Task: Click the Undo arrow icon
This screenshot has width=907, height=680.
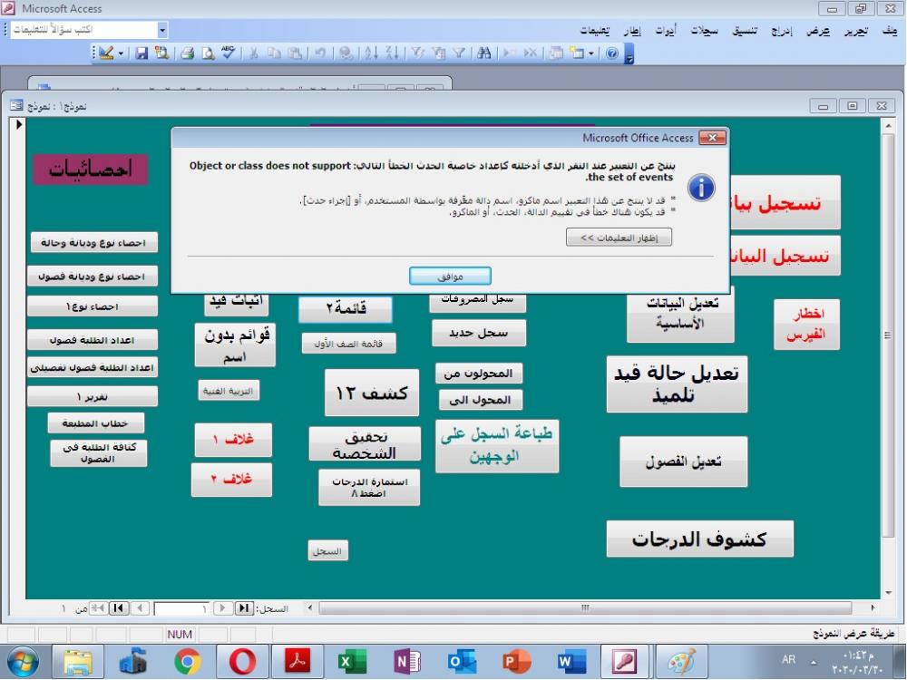Action: [320, 53]
